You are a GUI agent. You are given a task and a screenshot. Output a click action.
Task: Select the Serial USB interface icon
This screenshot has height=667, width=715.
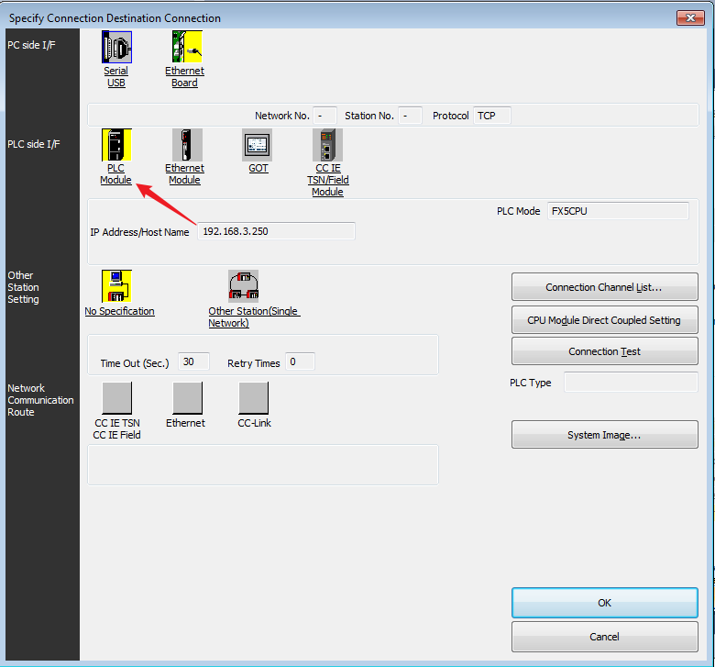(116, 47)
